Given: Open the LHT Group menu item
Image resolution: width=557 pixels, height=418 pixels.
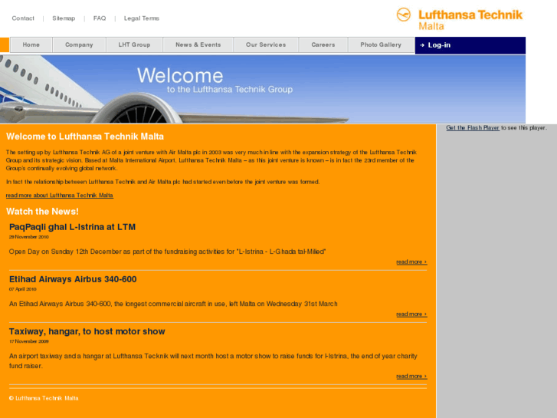Looking at the screenshot, I should (134, 44).
